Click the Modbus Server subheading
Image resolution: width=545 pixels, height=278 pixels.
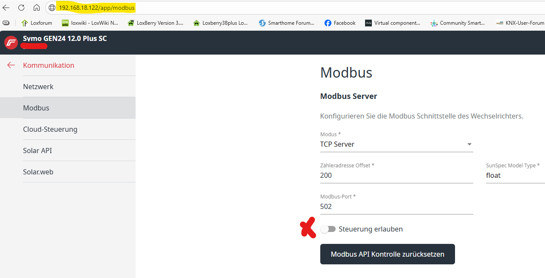(349, 96)
